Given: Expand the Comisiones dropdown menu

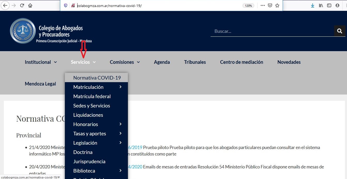Looking at the screenshot, I should click(x=125, y=62).
